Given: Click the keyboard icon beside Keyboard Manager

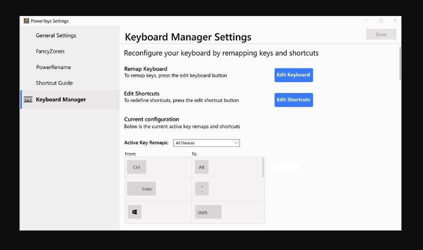Looking at the screenshot, I should tap(28, 99).
